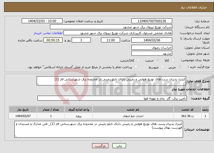Select the کالا/خدمت radio button
The width and height of the screenshot is (214, 153).
click(139, 60)
